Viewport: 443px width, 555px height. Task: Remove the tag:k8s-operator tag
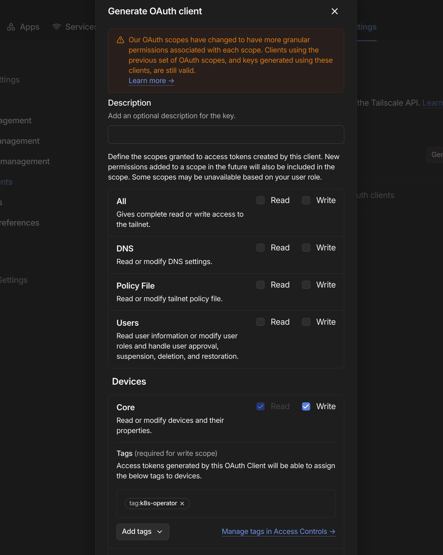click(182, 504)
